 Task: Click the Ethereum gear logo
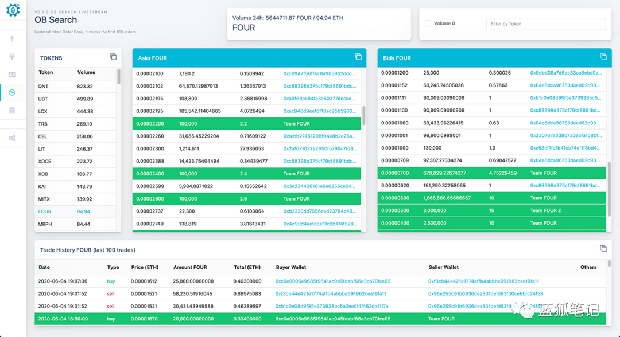[x=13, y=10]
